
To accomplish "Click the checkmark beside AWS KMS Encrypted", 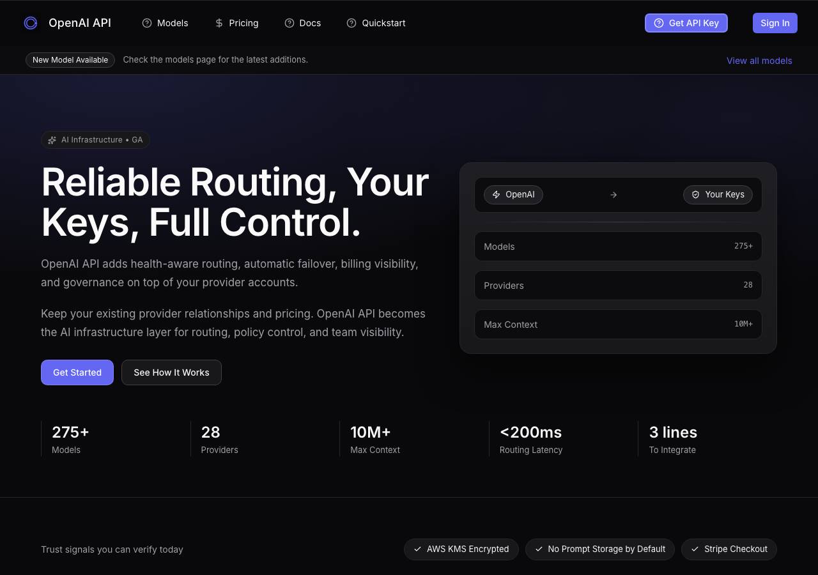I will pyautogui.click(x=418, y=549).
